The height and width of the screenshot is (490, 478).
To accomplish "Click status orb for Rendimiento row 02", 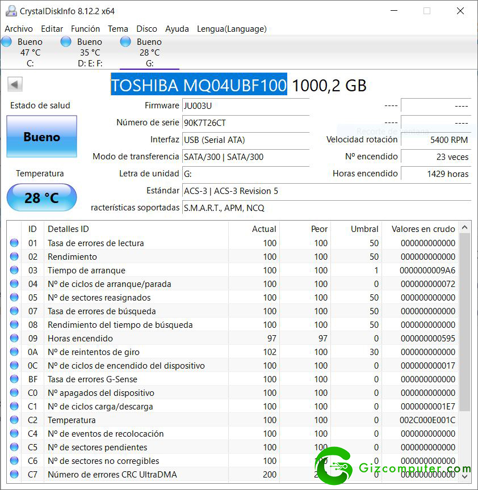I will [14, 256].
